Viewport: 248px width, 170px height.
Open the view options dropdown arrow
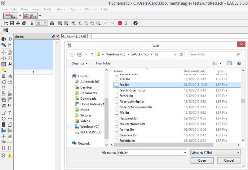[220, 63]
